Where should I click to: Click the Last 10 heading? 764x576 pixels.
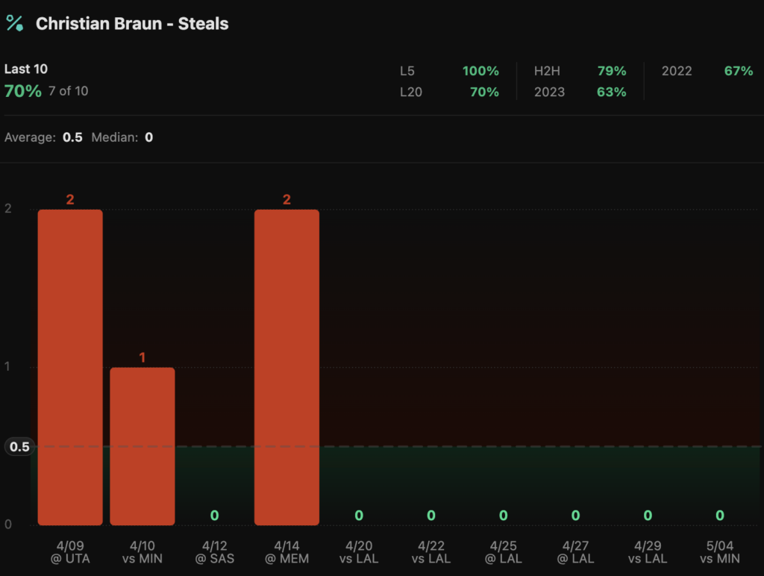pyautogui.click(x=26, y=69)
